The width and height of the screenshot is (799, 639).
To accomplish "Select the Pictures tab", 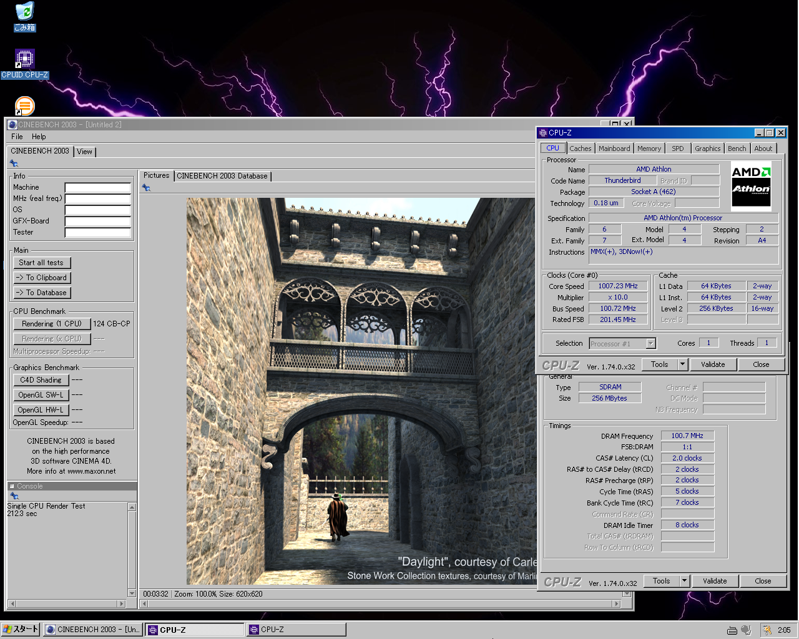I will pos(156,175).
